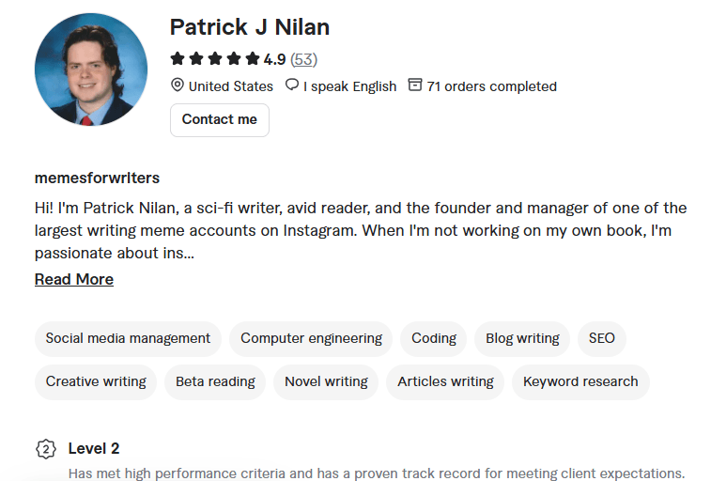Click the Coding skill tag
The height and width of the screenshot is (481, 711).
(x=434, y=338)
